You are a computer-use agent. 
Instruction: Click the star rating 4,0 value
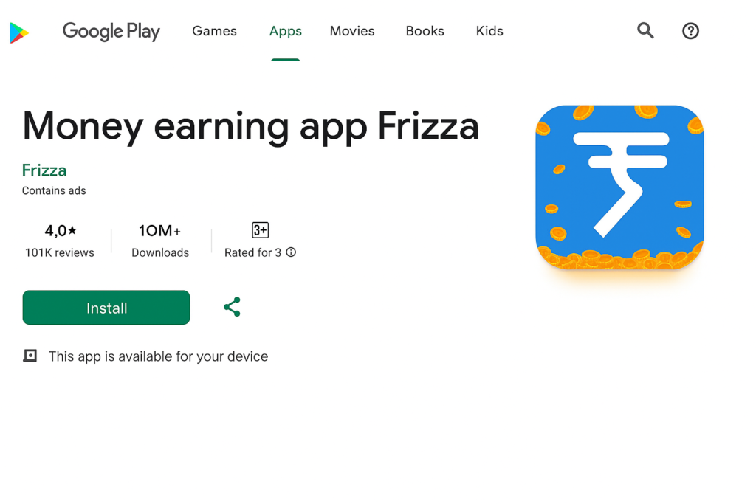tap(61, 230)
